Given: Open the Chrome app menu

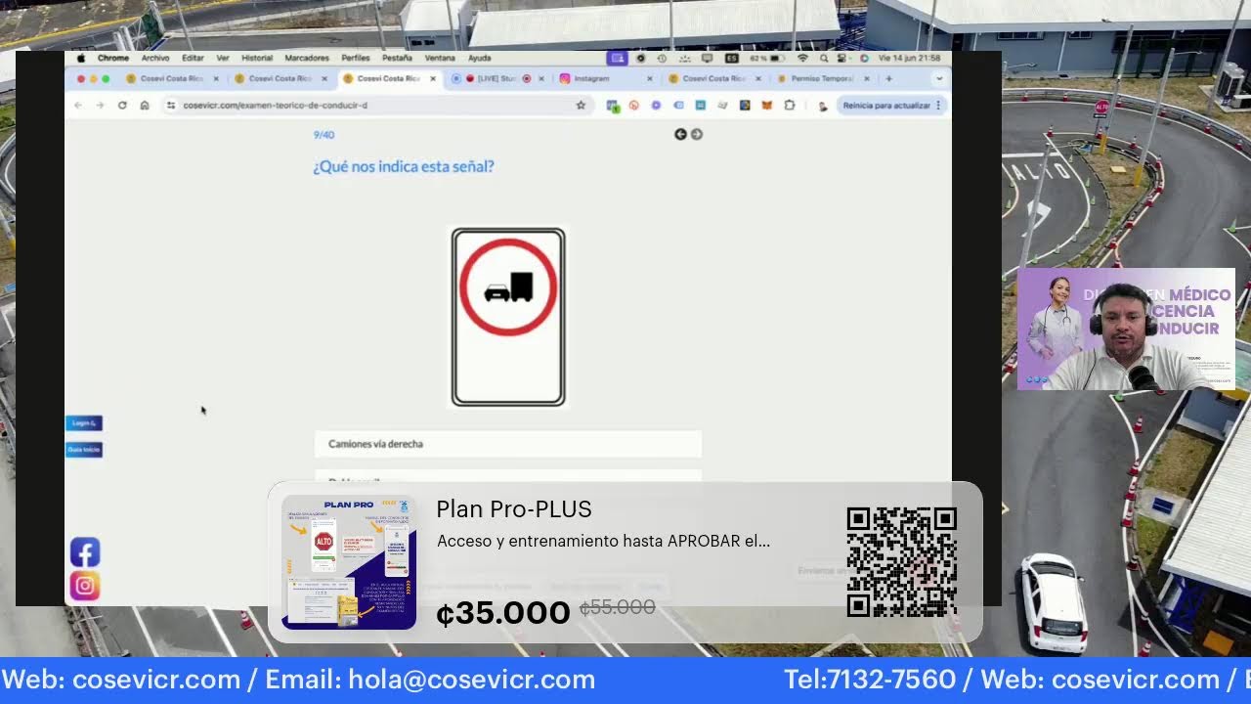Looking at the screenshot, I should (x=113, y=58).
